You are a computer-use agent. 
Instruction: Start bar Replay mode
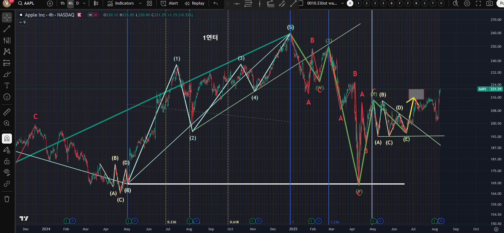[x=194, y=4]
